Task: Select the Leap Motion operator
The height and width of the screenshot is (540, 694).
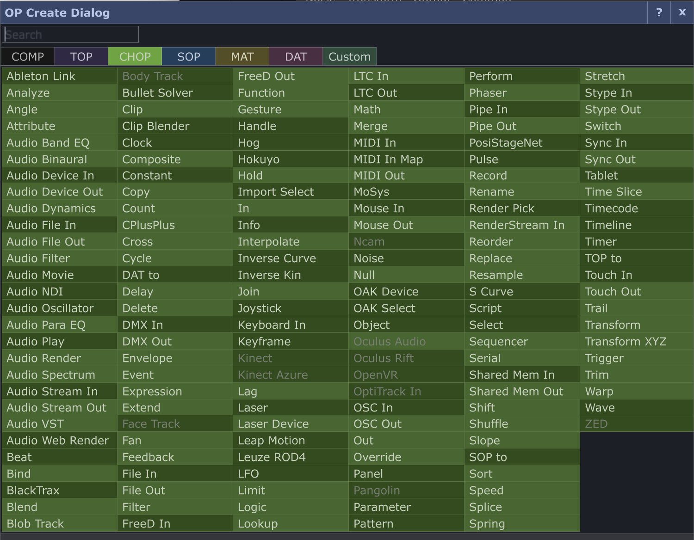Action: click(x=291, y=441)
